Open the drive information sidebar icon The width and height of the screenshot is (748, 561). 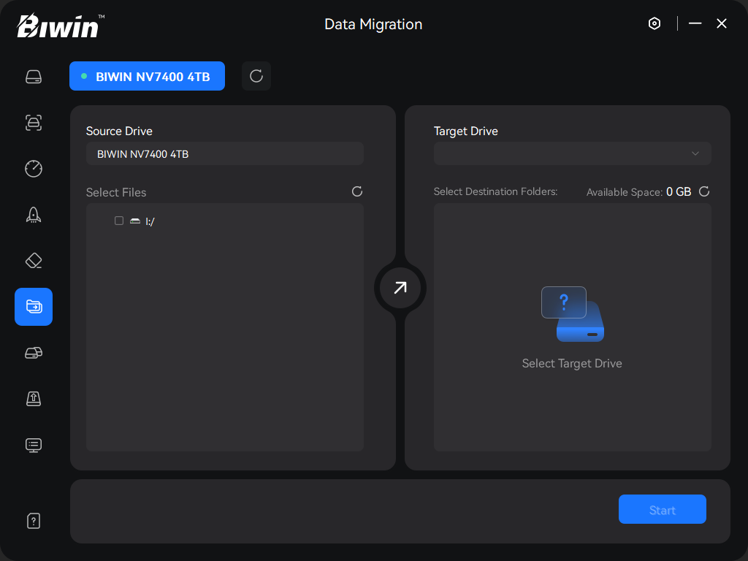coord(34,77)
